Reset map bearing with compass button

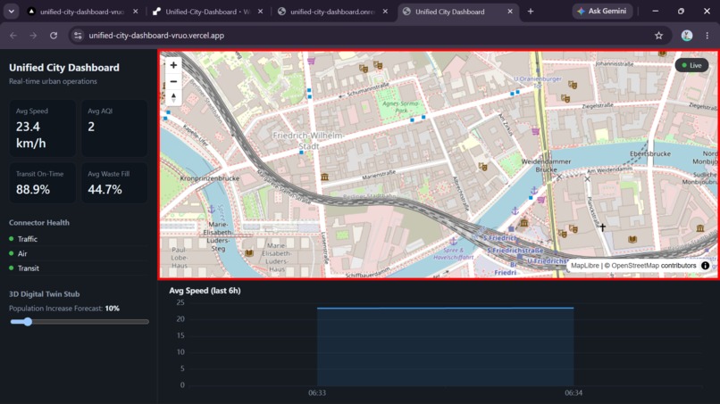click(173, 98)
